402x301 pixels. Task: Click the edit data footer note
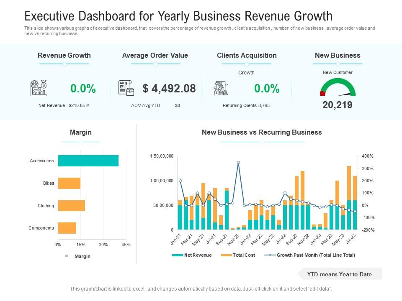point(201,289)
